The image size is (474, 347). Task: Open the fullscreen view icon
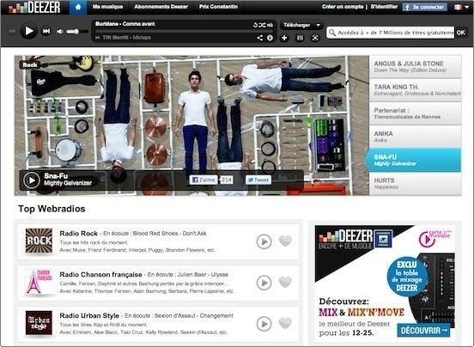point(315,38)
